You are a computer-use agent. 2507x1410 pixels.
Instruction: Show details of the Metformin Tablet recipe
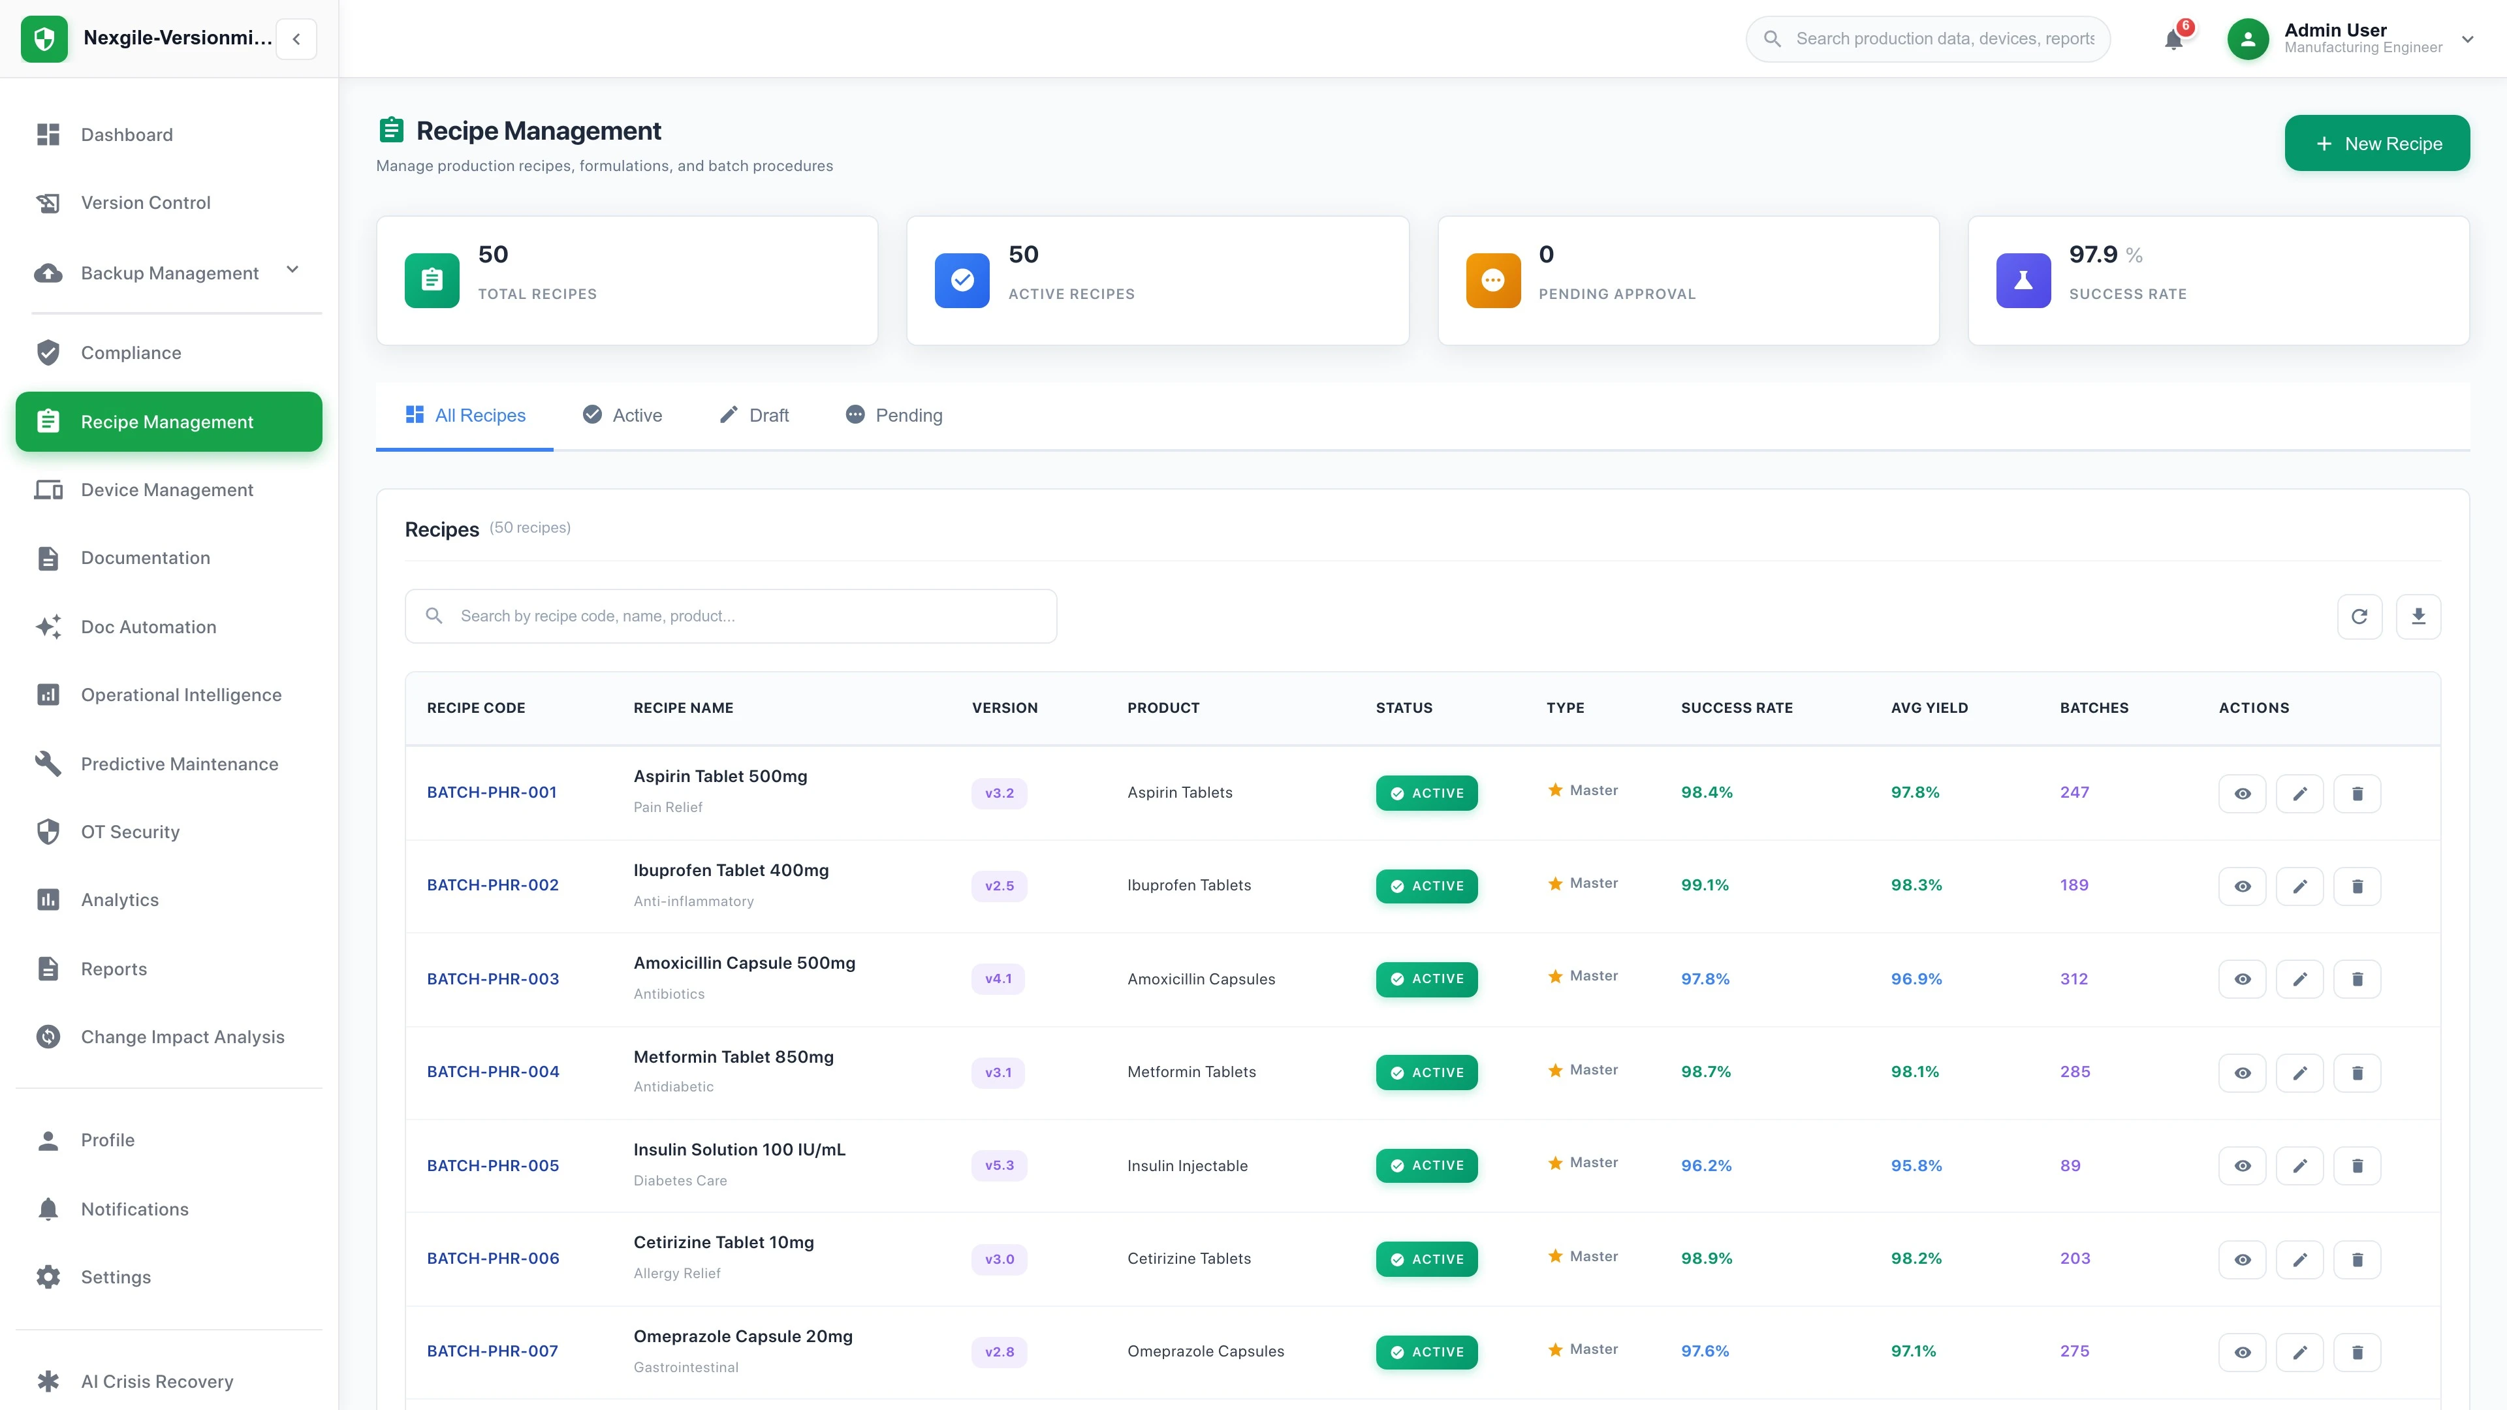(x=2241, y=1073)
